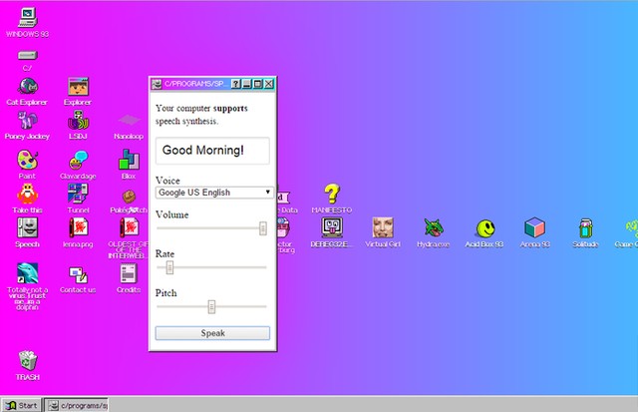This screenshot has height=412, width=638.
Task: Open the Poilsy Patch desktop icon
Action: [129, 198]
